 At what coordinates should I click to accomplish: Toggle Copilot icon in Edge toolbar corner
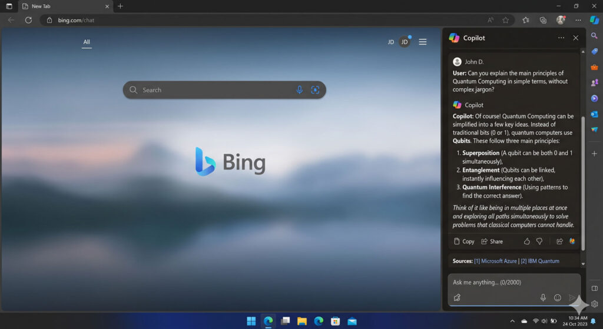pos(594,20)
